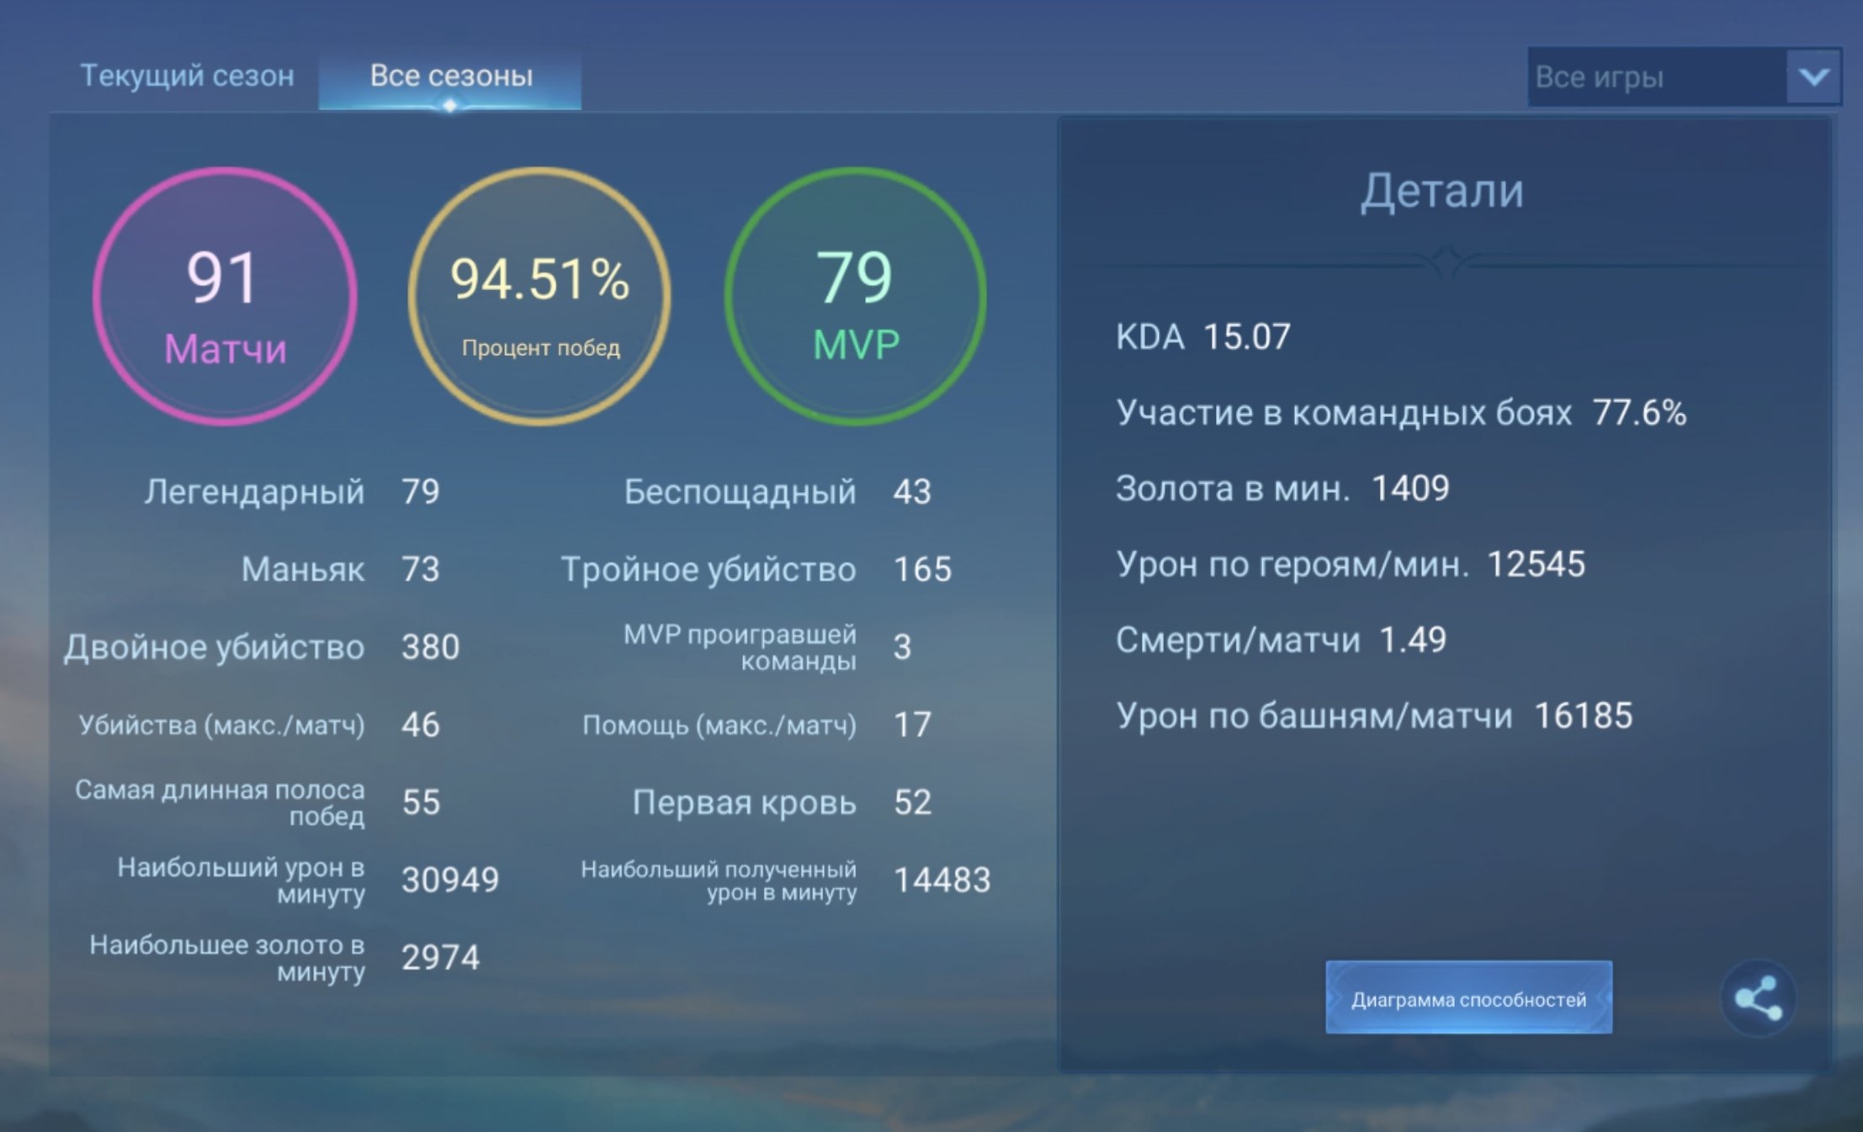Click the 79 MVP circle

click(x=855, y=296)
